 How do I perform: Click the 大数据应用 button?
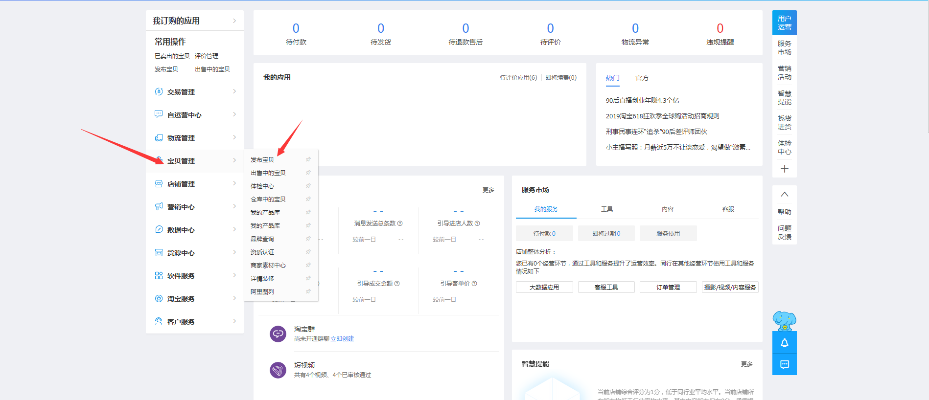(x=544, y=287)
